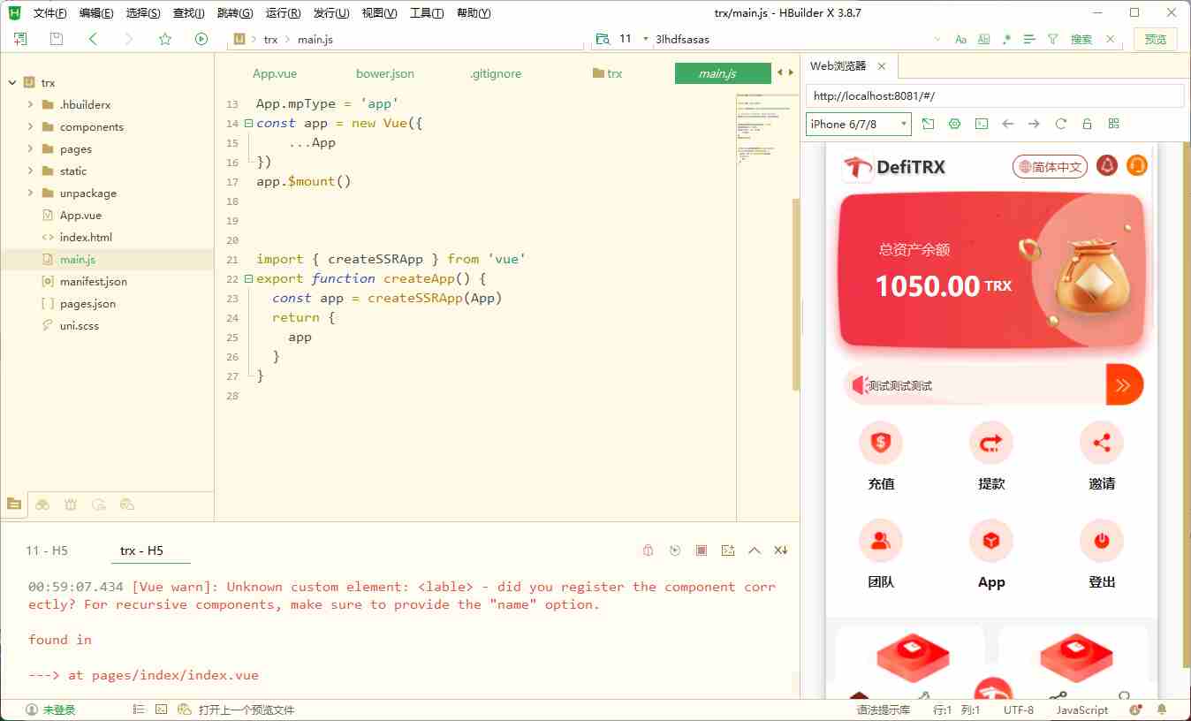Open the iPhone 6/7/8 device dropdown
Screen dimensions: 1191x721
click(x=858, y=125)
